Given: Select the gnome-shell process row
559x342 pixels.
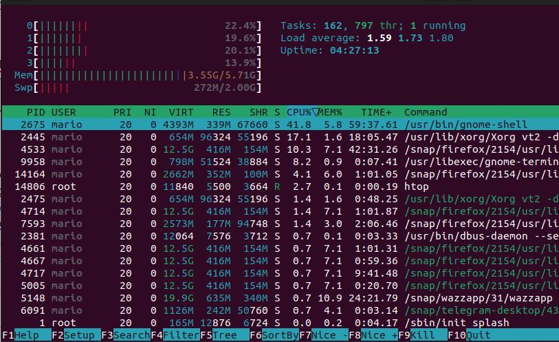Looking at the screenshot, I should (275, 125).
